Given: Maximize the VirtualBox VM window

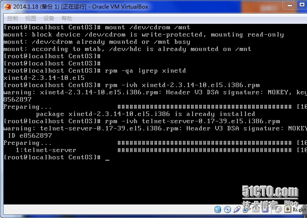Looking at the screenshot, I should [x=302, y=5].
